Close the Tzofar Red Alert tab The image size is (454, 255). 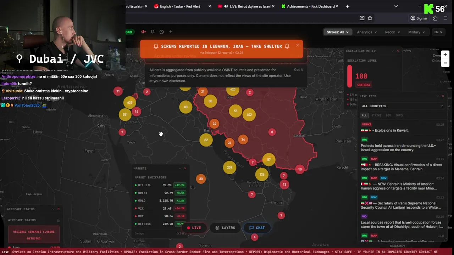point(210,6)
